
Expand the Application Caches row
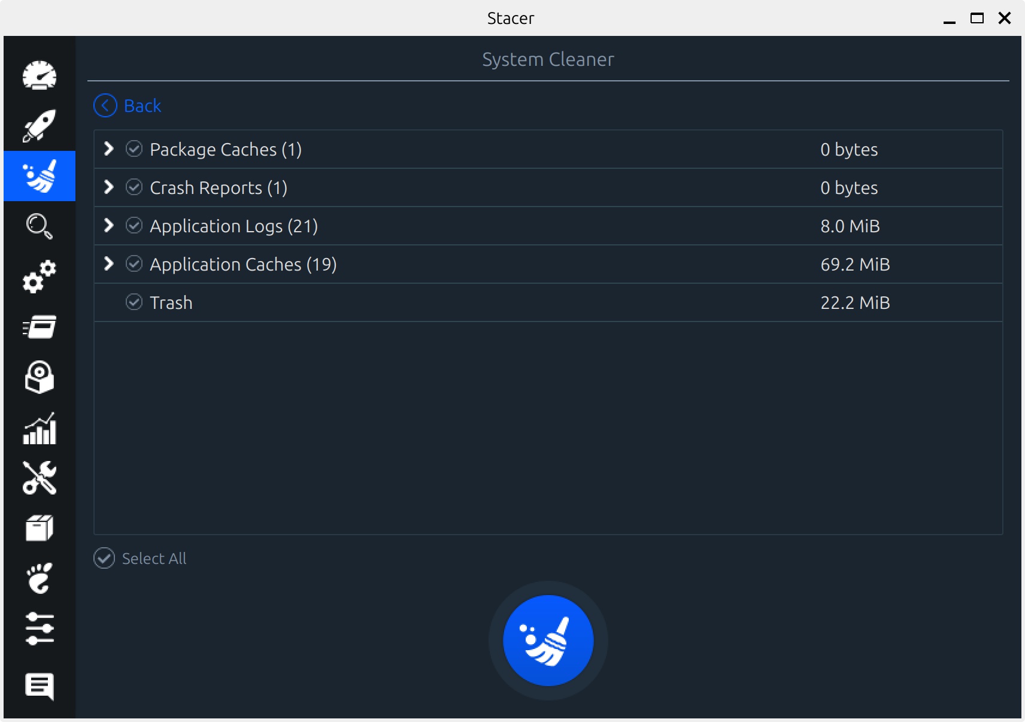click(108, 263)
